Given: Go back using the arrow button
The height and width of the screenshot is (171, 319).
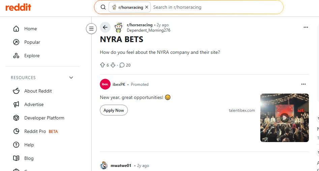Looking at the screenshot, I should 105,28.
